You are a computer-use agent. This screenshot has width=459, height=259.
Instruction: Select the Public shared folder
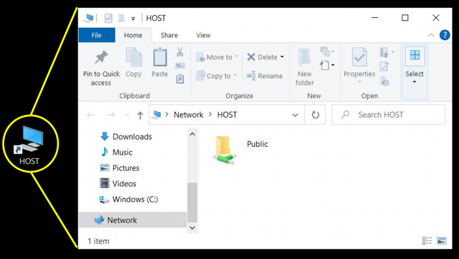[x=241, y=150]
